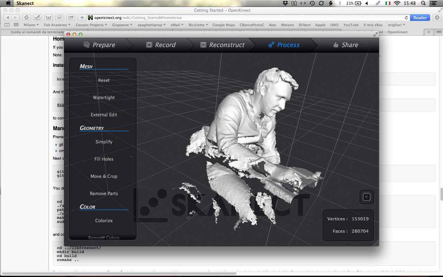Screen dimensions: 443x277
Task: Click the Safari Home icon
Action: pyautogui.click(x=27, y=17)
